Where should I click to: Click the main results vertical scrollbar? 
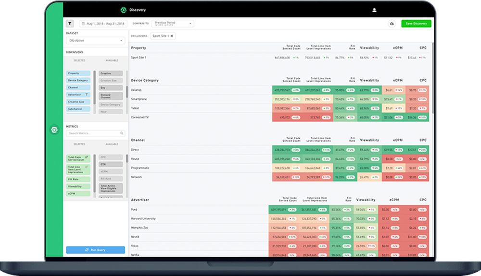coord(433,78)
